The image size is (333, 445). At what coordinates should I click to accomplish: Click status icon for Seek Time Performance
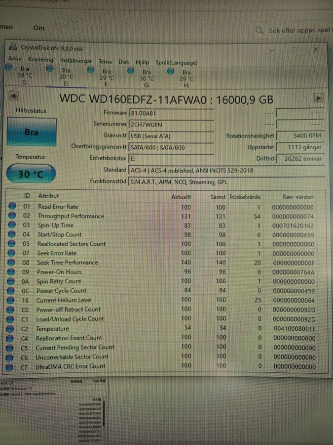pyautogui.click(x=11, y=262)
